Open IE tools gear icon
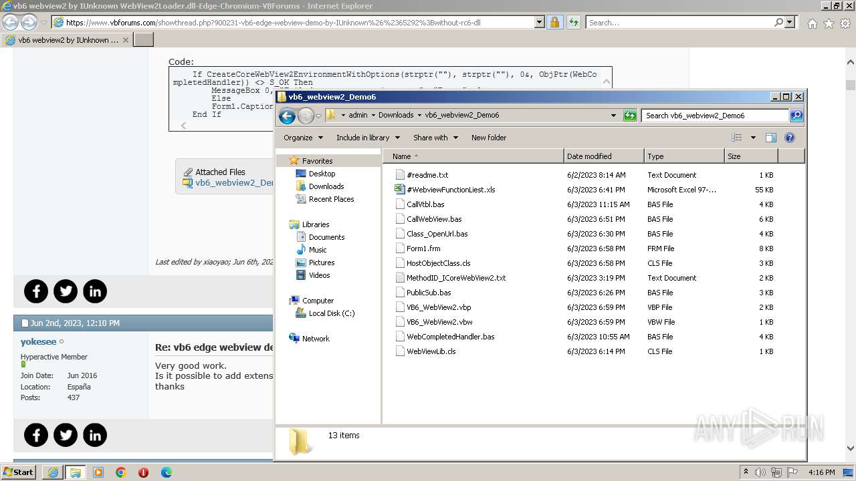This screenshot has height=481, width=856. (845, 23)
